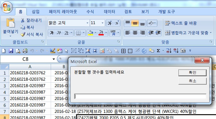
Task: Switch to the 홈 (Home) tab
Action: (21, 12)
